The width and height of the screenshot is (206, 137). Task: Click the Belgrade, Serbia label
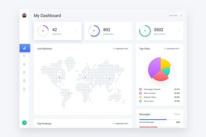[150, 97]
